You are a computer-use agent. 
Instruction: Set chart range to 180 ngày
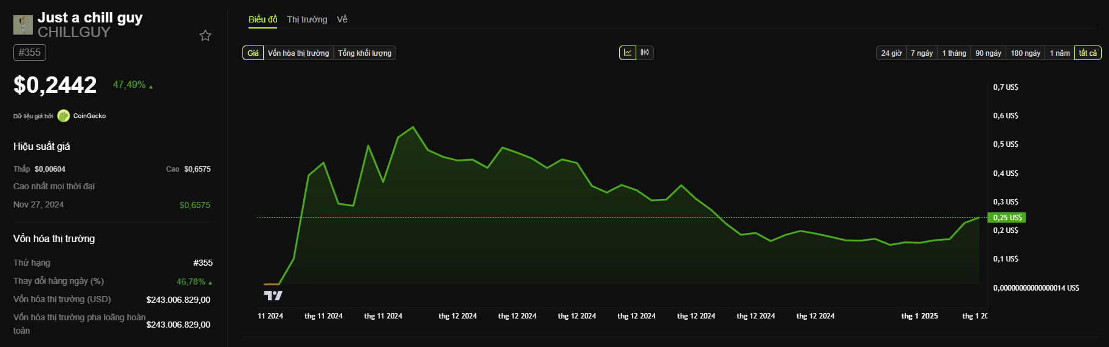pyautogui.click(x=1026, y=53)
